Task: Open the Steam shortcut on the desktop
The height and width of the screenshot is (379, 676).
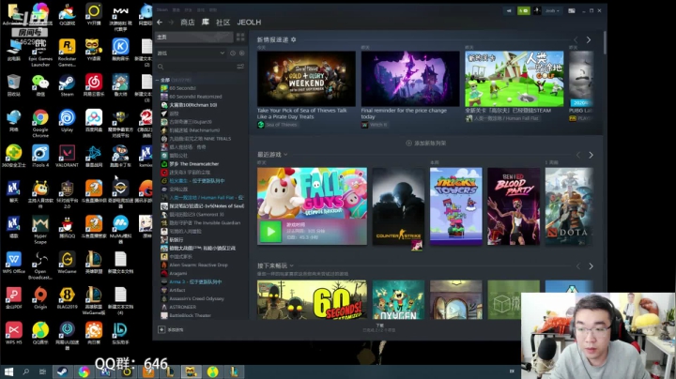Action: click(x=67, y=84)
